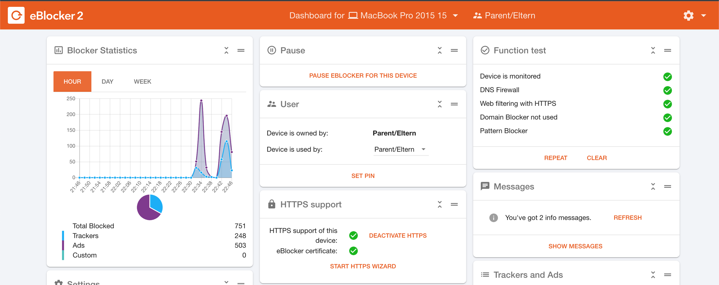
Task: Click the Domain Blocker not used check icon
Action: [x=667, y=117]
